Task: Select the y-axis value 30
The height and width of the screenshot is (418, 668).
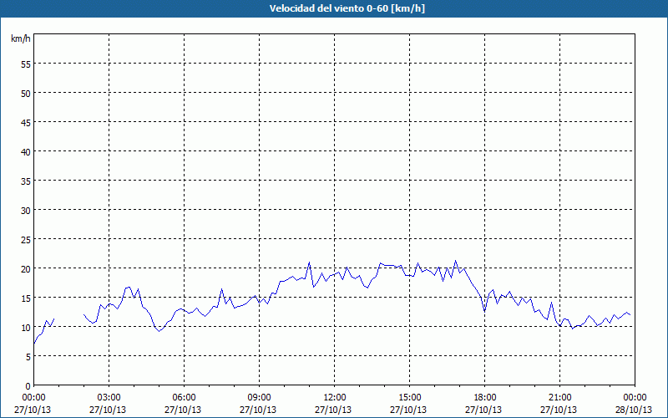Action: pos(26,211)
